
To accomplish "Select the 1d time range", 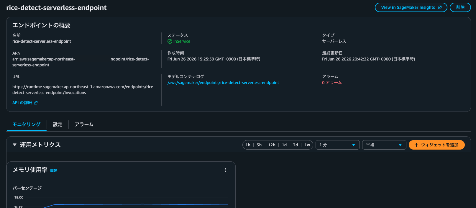I will [x=284, y=145].
